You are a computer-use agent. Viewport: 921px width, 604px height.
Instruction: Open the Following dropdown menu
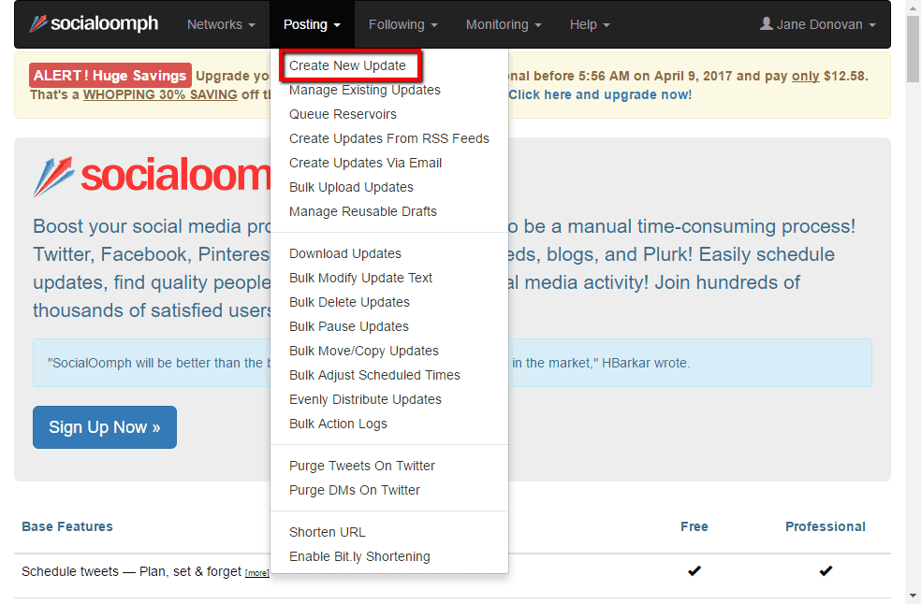point(402,24)
